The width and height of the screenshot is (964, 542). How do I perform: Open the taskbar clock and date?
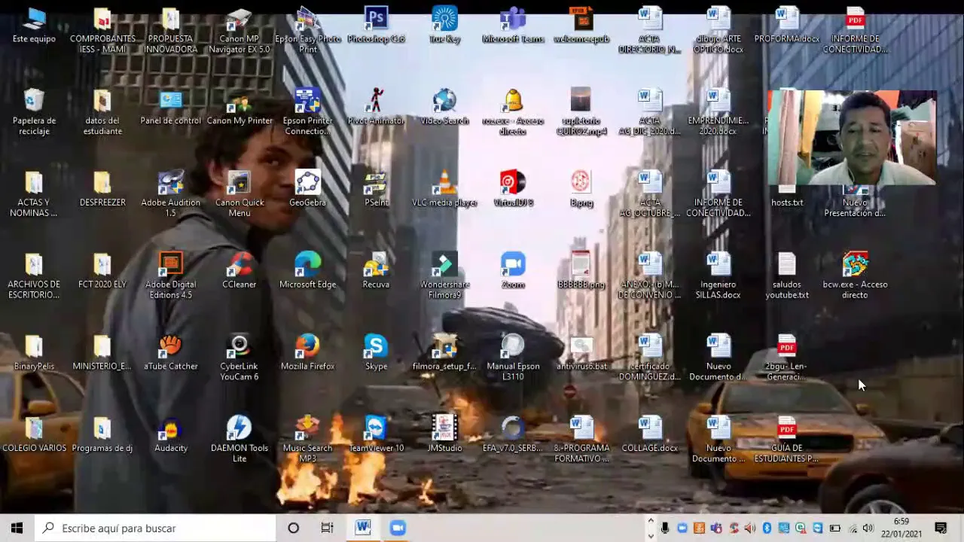pyautogui.click(x=901, y=528)
